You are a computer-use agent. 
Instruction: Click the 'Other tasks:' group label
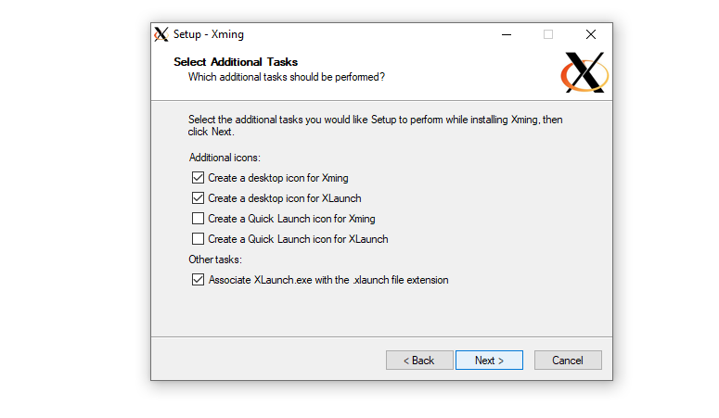coord(215,260)
